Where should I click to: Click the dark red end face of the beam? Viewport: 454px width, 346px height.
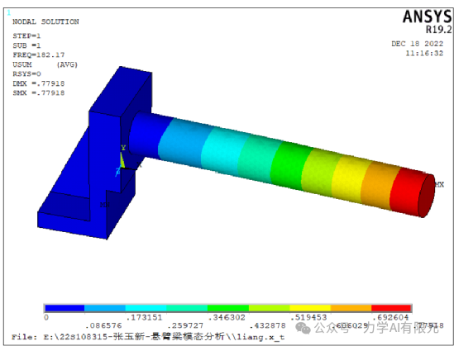pyautogui.click(x=427, y=196)
